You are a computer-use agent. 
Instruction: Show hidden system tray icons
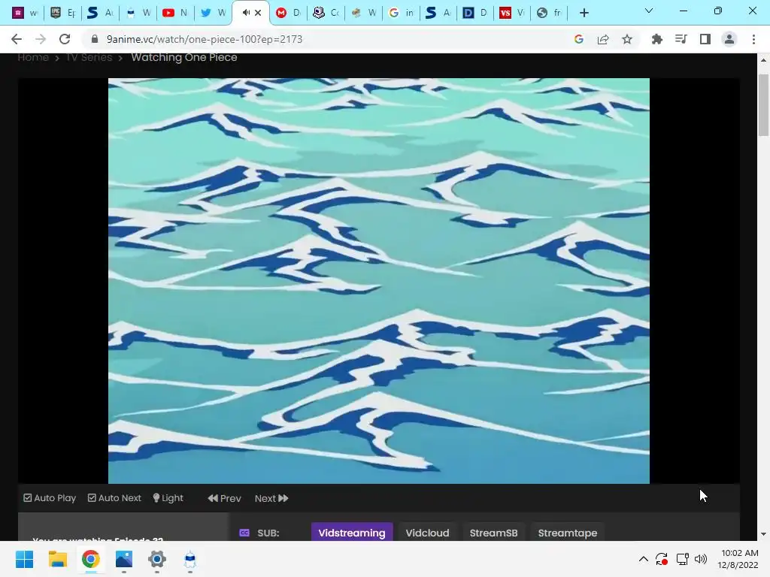[x=644, y=559]
